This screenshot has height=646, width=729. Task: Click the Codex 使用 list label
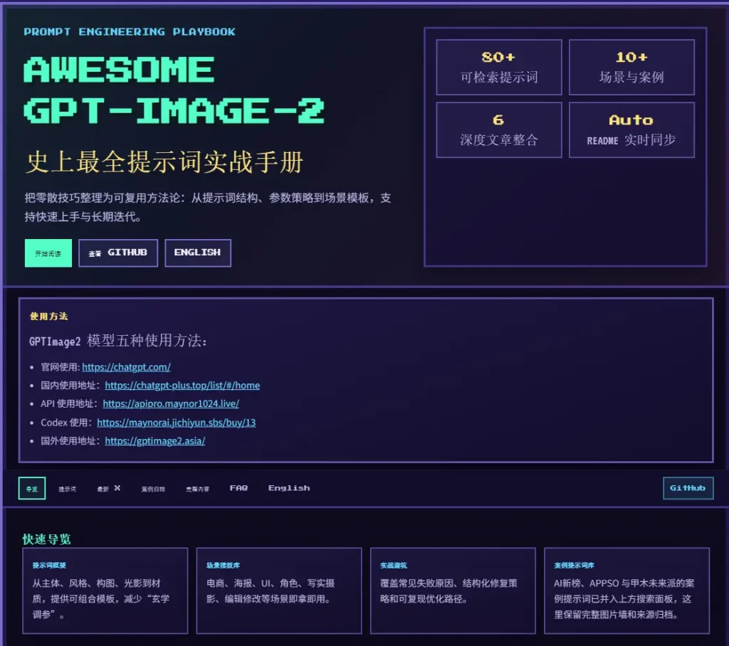pos(67,423)
